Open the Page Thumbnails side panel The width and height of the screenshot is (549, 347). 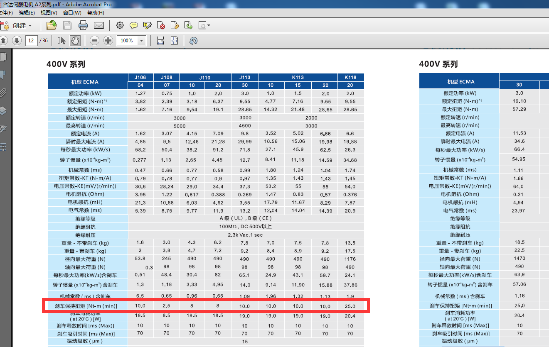[x=3, y=57]
